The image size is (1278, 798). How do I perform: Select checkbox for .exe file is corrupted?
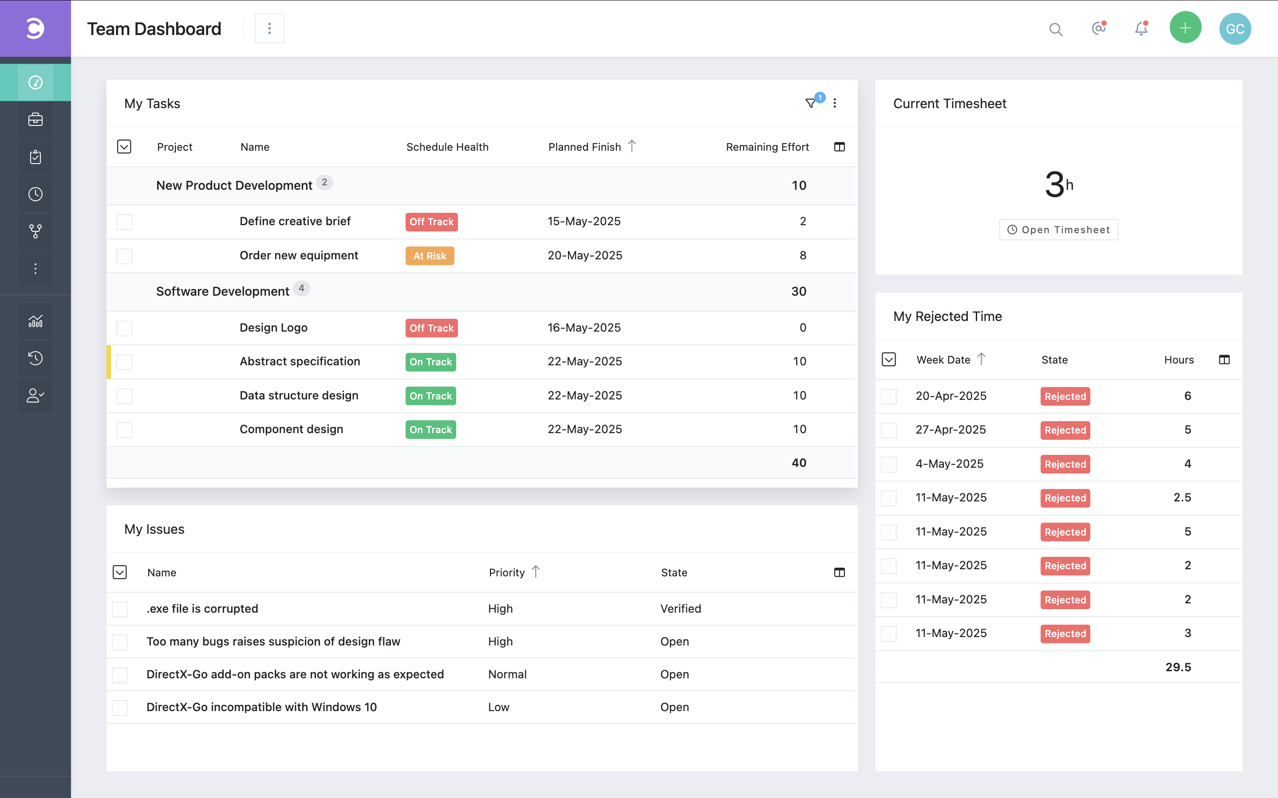(120, 609)
